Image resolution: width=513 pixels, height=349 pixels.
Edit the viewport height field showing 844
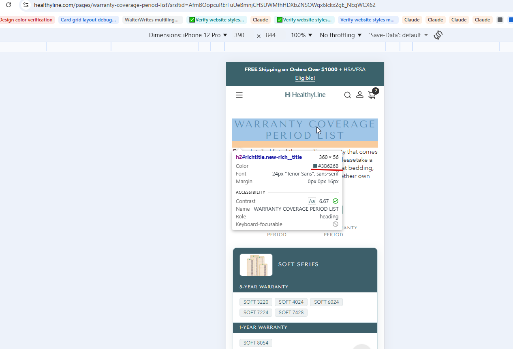pyautogui.click(x=271, y=35)
